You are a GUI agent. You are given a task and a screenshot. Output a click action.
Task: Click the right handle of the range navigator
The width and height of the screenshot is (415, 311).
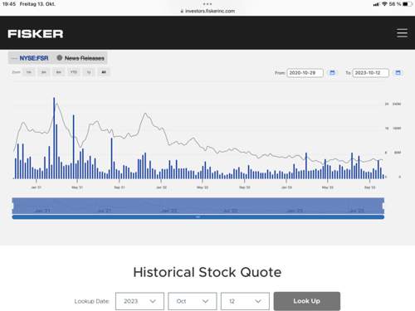[383, 206]
